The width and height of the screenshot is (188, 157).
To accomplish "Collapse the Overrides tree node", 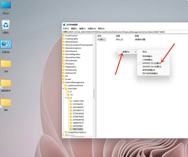I will point(63,89).
